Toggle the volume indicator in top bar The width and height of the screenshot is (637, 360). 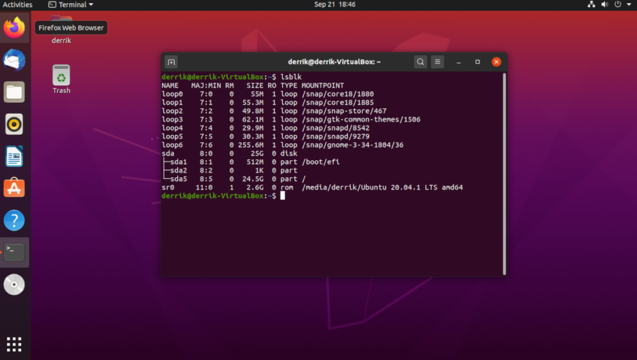604,4
